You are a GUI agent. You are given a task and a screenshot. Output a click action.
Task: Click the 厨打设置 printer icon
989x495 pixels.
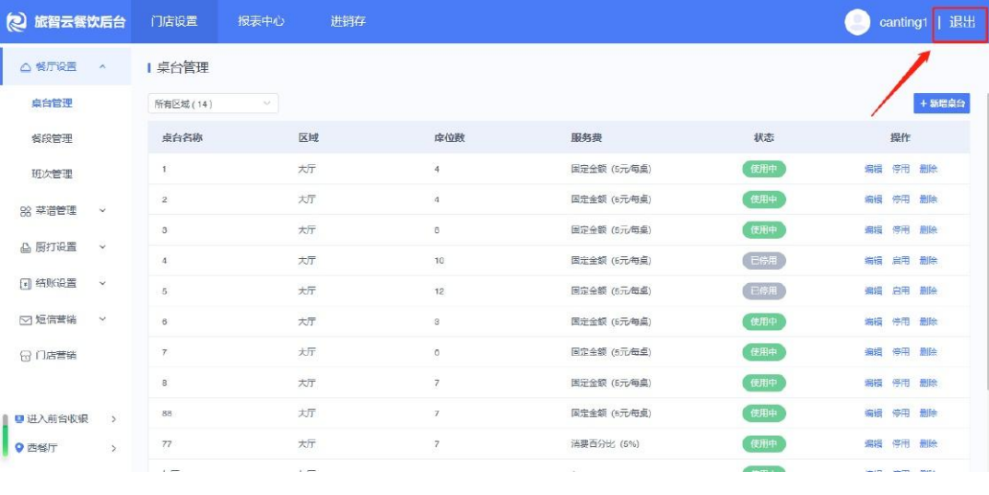[25, 248]
